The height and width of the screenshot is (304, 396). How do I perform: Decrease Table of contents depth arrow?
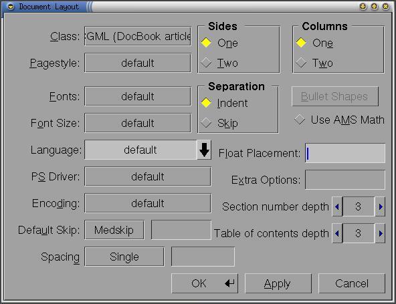click(x=337, y=233)
